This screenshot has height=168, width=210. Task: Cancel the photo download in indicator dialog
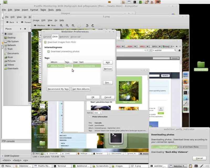coord(199,158)
